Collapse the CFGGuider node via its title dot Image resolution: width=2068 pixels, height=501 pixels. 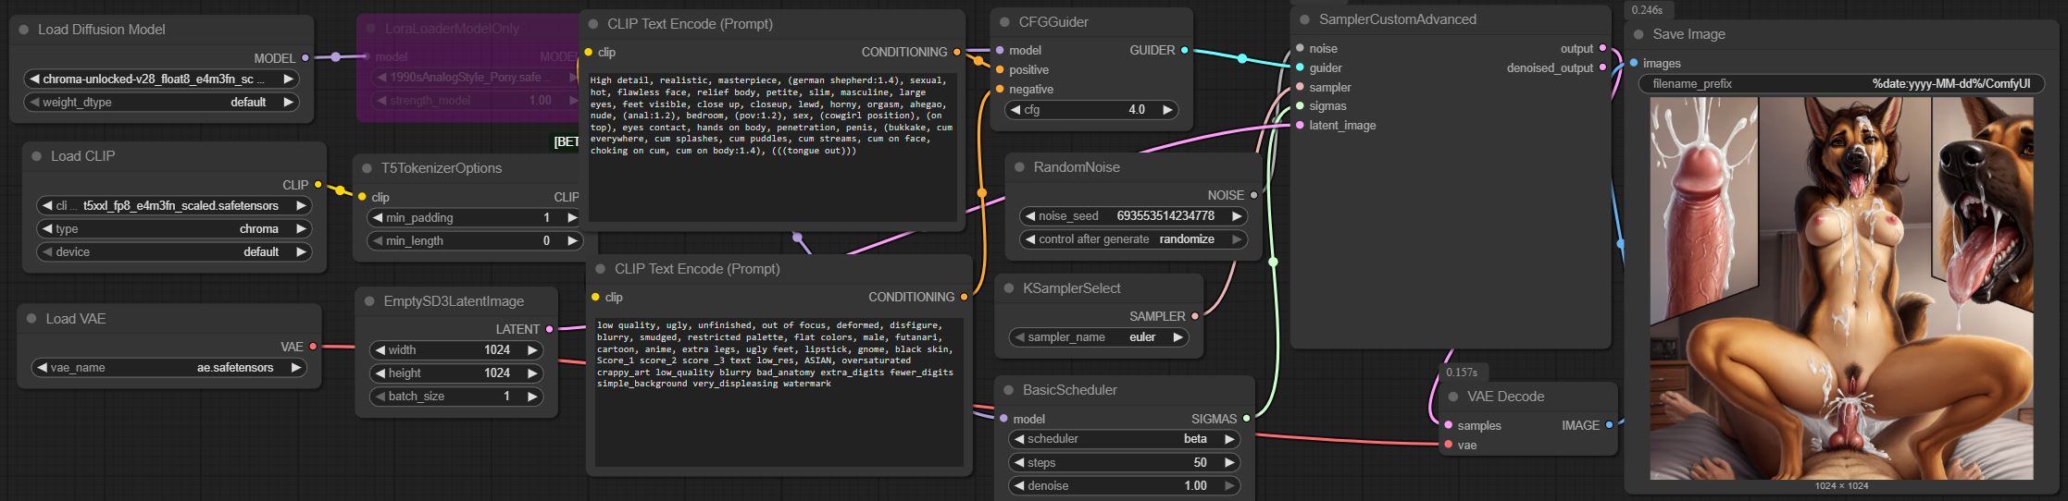[1005, 21]
